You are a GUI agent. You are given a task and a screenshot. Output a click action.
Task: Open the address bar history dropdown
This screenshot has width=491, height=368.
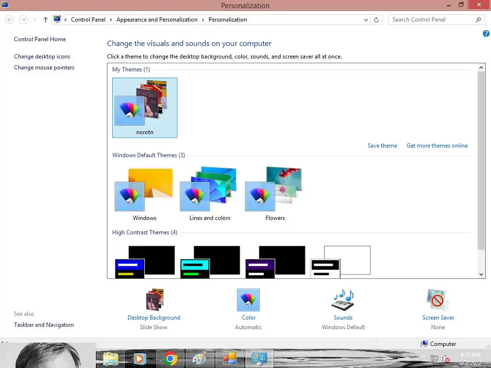366,20
